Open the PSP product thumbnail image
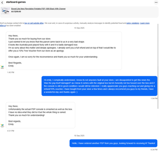 tap(6, 11)
